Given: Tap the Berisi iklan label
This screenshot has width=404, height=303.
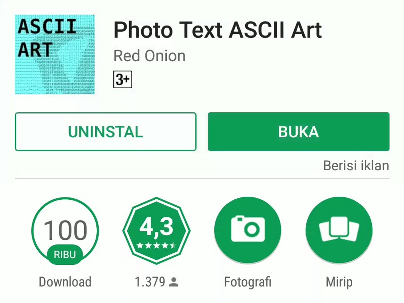Looking at the screenshot, I should click(x=356, y=166).
